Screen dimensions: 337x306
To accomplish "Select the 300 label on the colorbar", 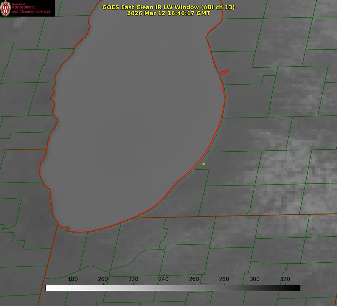I will (x=255, y=279).
